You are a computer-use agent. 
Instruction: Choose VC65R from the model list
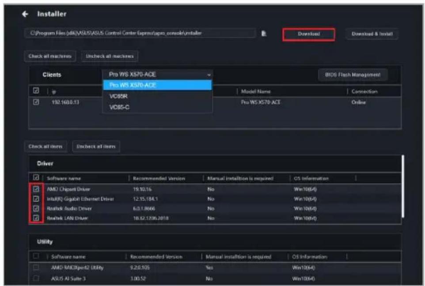(x=157, y=96)
